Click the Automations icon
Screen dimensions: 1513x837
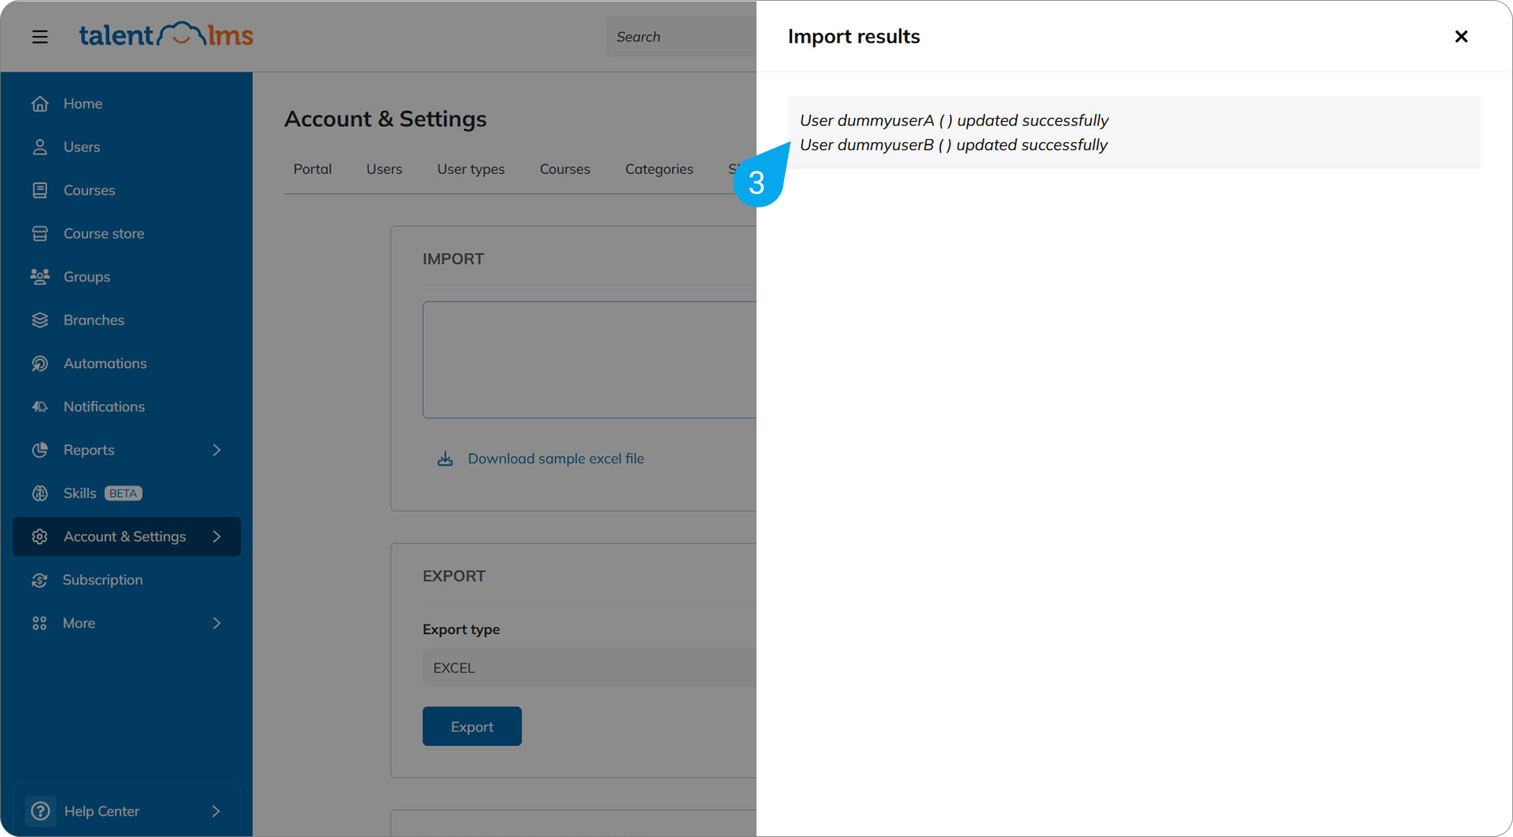(x=40, y=364)
